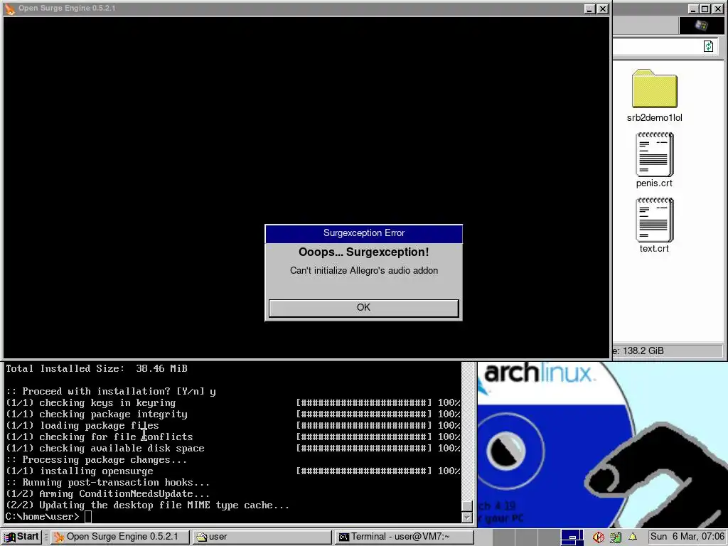Click the Open Surge title bar app icon
Screen dimensions: 728x546
pyautogui.click(x=10, y=9)
